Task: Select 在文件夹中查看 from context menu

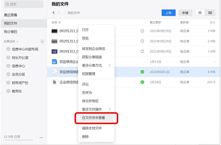Action: tap(93, 118)
